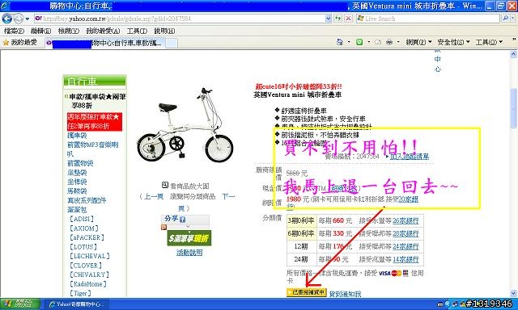Screen dimensions: 518x310
Task: Stop loading with the red X icon
Action: 348,19
